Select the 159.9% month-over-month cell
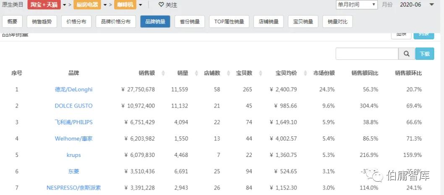This screenshot has height=195, width=444. click(x=412, y=155)
